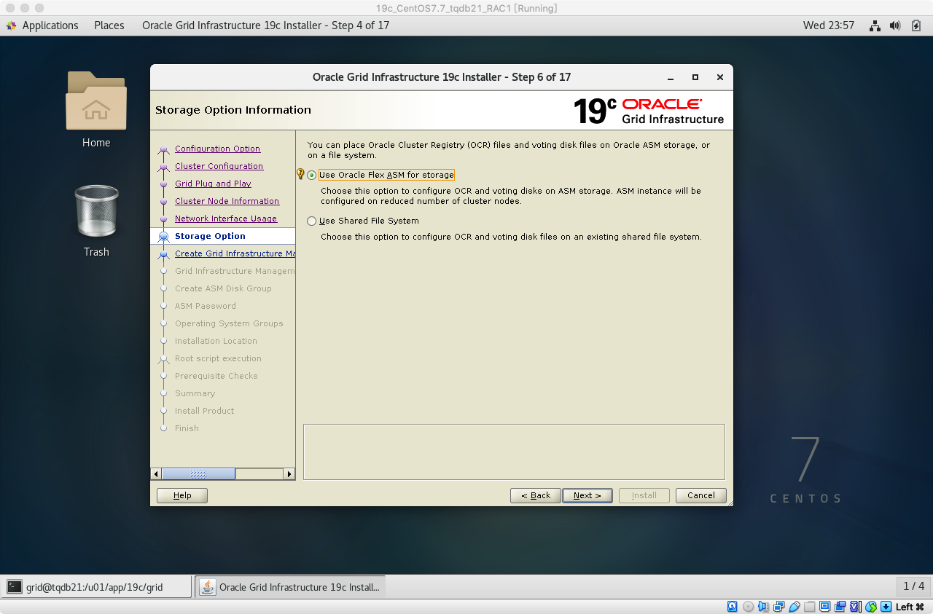This screenshot has height=614, width=933.
Task: Cancel the Grid Infrastructure installation
Action: coord(700,495)
